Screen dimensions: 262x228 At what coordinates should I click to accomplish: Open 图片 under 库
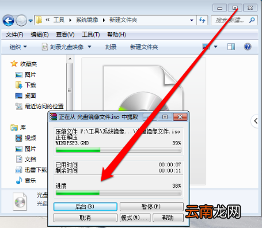pyautogui.click(x=31, y=149)
